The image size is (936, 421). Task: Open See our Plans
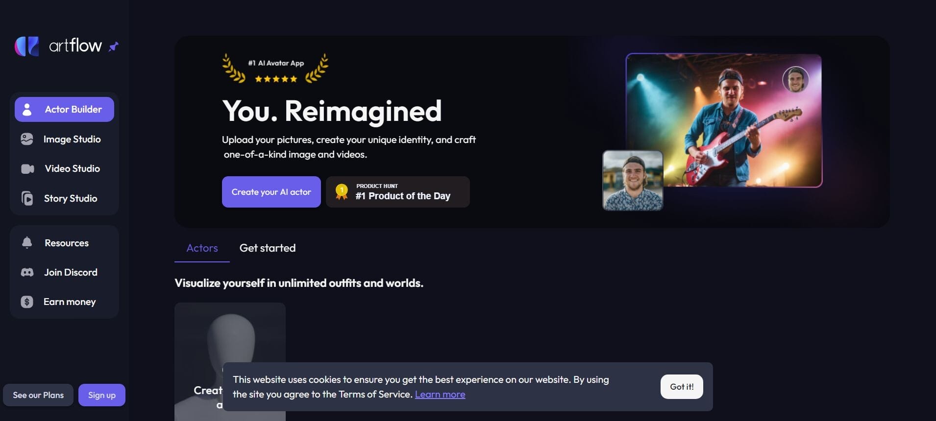[38, 395]
